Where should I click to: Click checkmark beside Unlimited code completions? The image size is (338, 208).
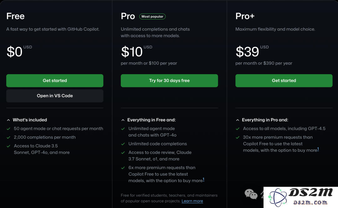[123, 144]
